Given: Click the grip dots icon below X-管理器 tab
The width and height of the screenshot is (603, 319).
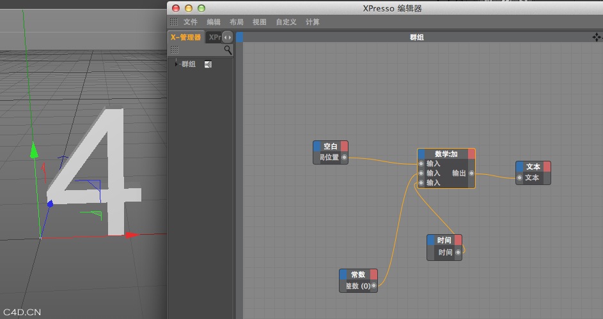Looking at the screenshot, I should click(x=174, y=50).
